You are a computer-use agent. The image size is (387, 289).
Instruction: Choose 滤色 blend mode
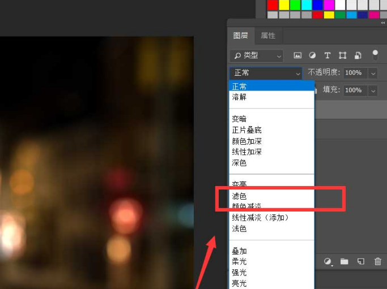[272, 196]
